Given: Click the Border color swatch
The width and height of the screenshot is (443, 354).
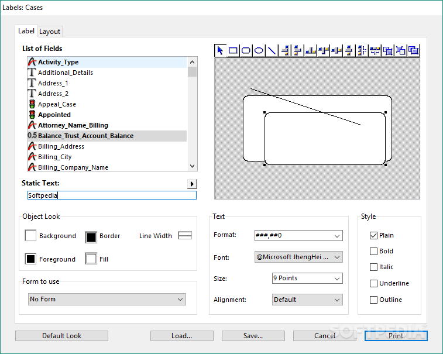Looking at the screenshot, I should click(x=91, y=238).
